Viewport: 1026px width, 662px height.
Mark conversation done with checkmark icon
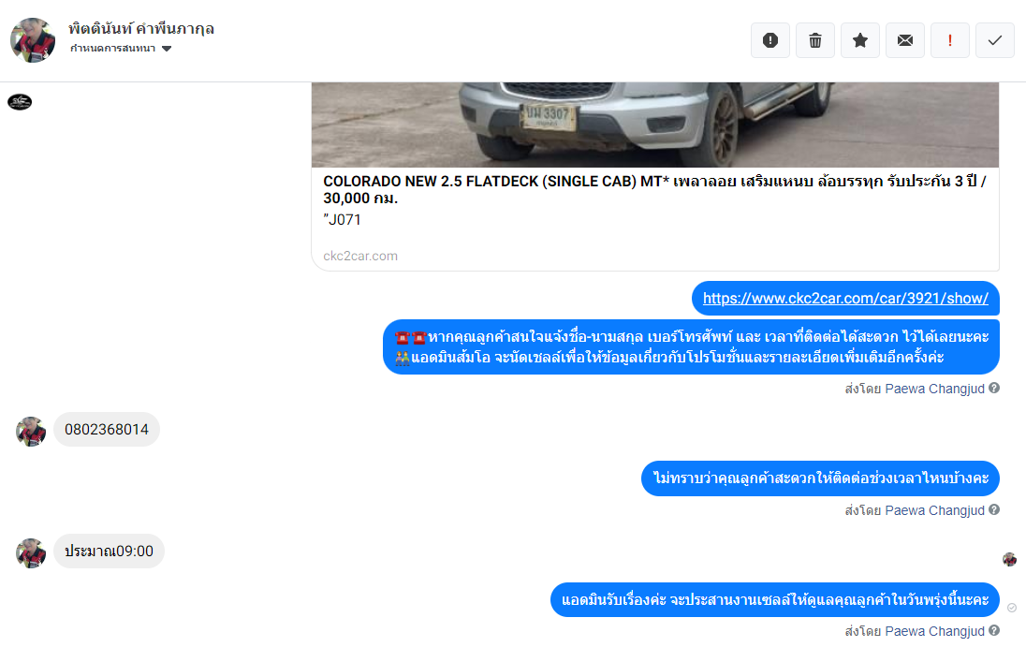994,40
